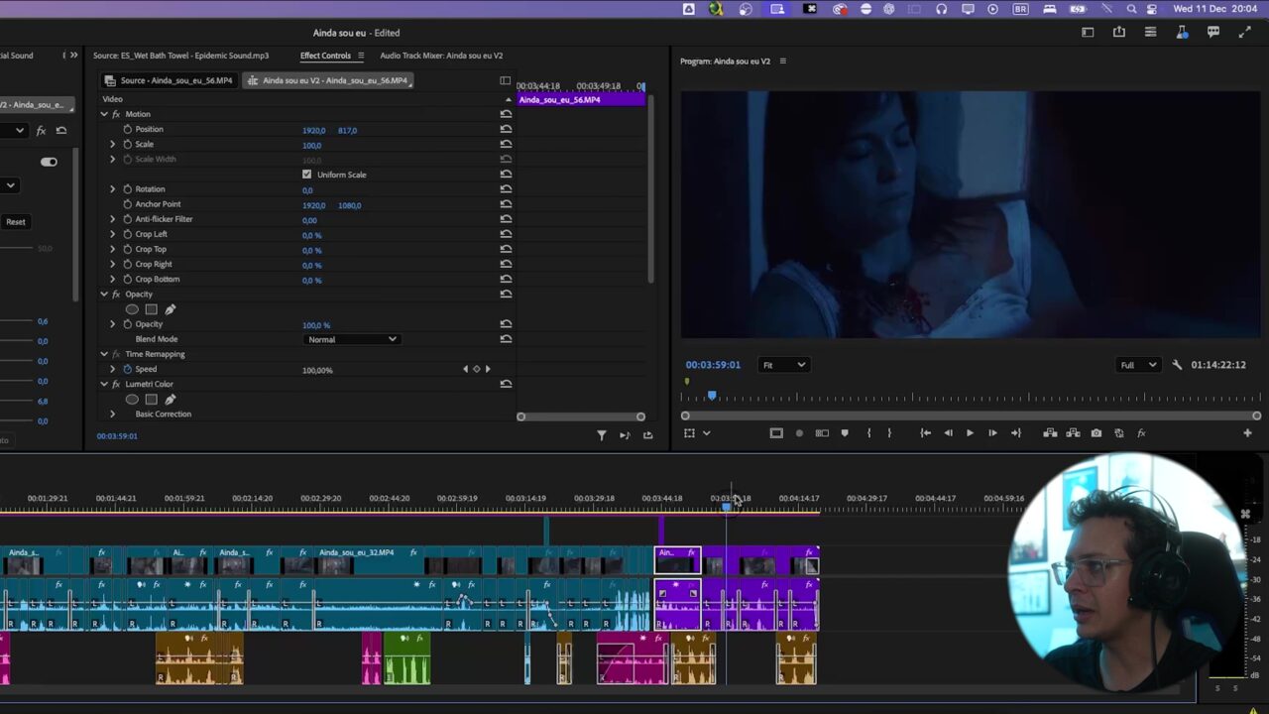Open the Blend Mode dropdown
1269x714 pixels.
[x=351, y=339]
